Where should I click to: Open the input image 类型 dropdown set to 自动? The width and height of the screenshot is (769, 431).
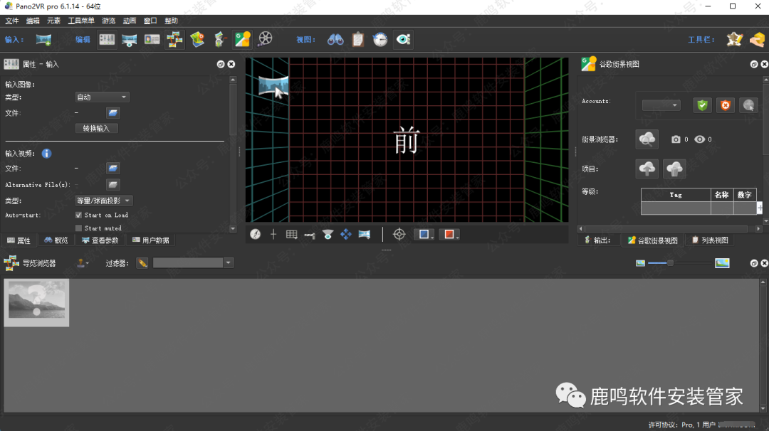(x=102, y=97)
